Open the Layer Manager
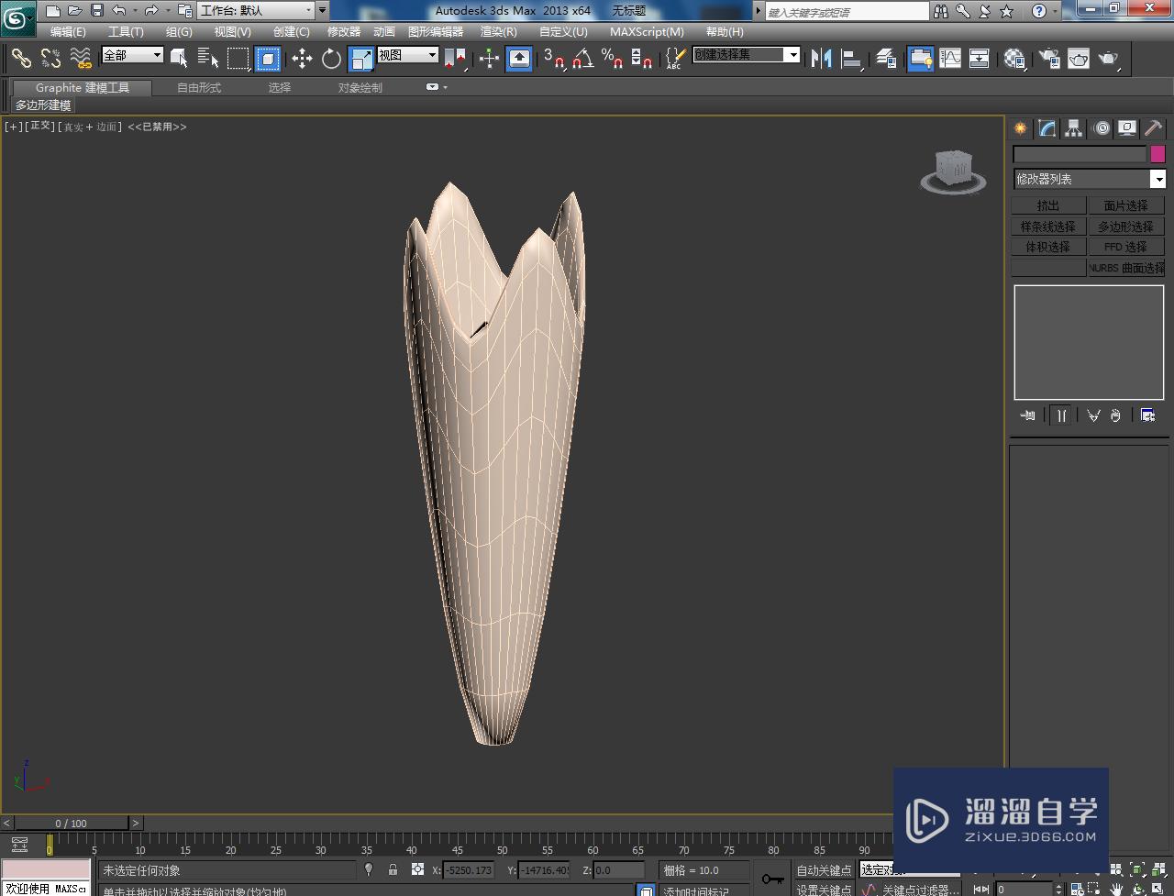 [886, 59]
